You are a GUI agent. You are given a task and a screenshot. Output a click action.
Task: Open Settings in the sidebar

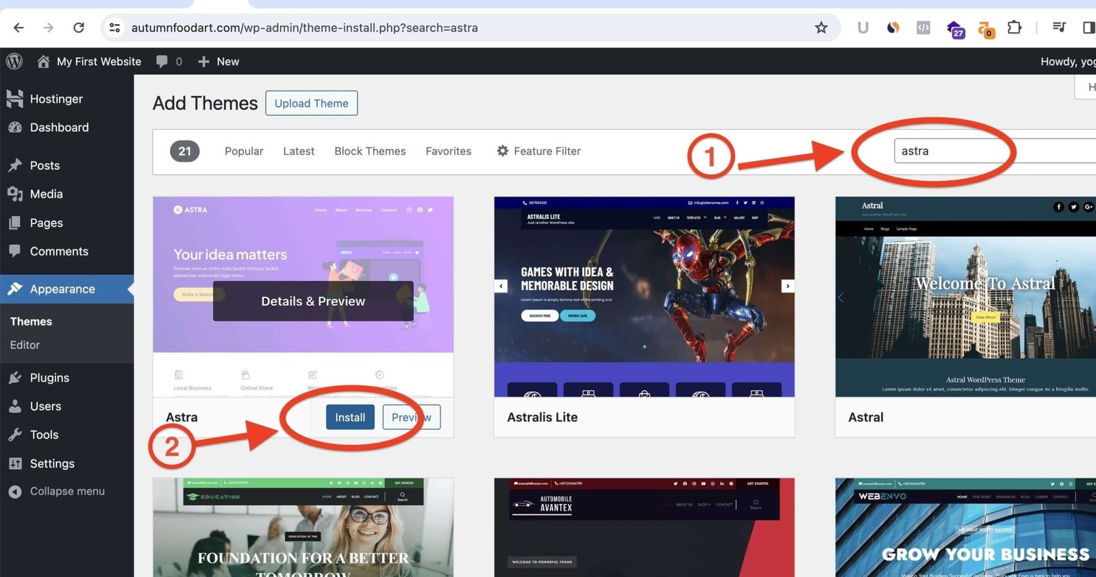66,463
